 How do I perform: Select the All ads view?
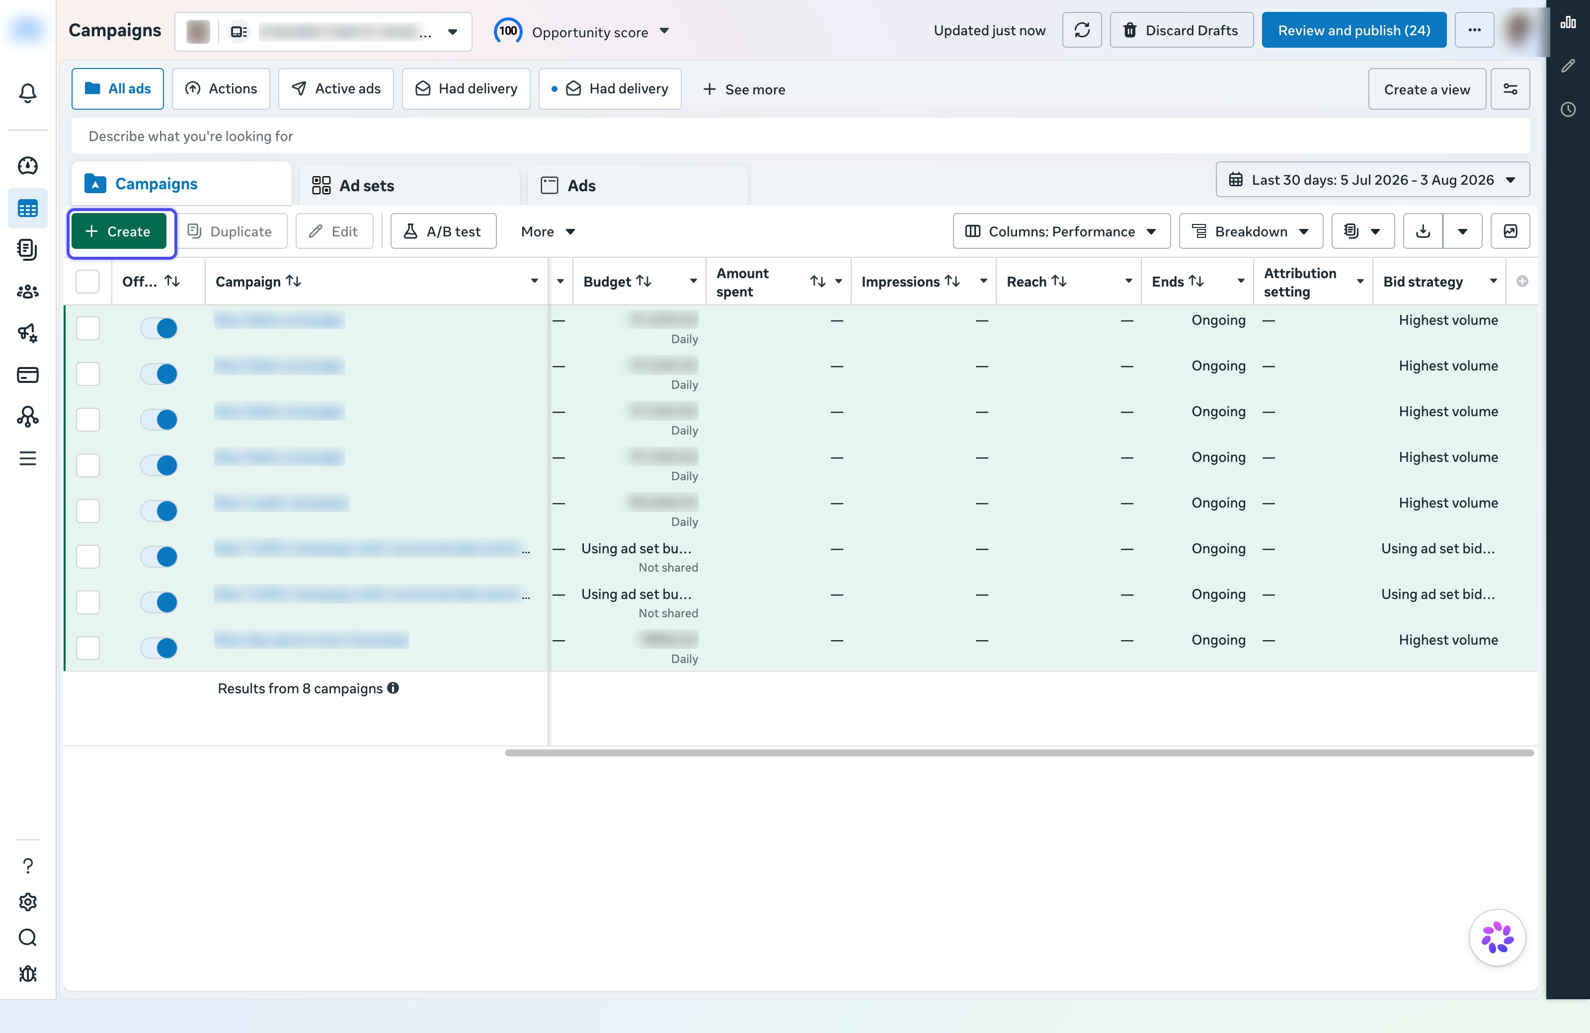coord(118,88)
